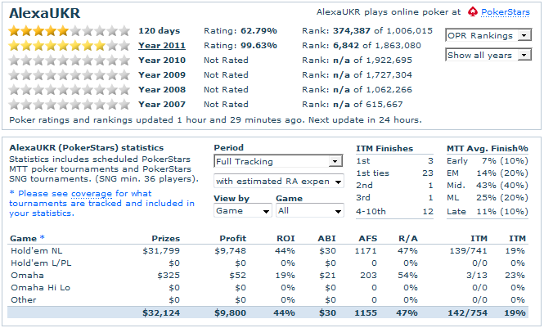The image size is (544, 328).
Task: Open the PokerStars link
Action: 506,12
